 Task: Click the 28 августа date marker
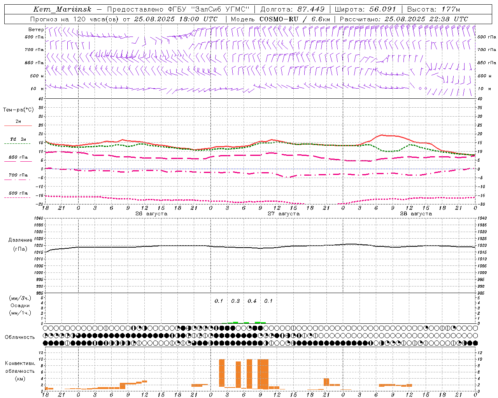[x=416, y=214]
